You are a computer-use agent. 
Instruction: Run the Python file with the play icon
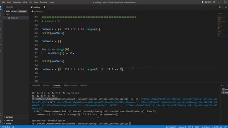[x=220, y=7]
